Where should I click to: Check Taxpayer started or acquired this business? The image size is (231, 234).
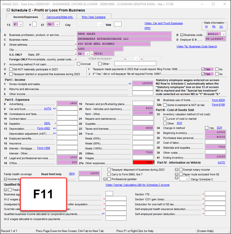coord(11,74)
